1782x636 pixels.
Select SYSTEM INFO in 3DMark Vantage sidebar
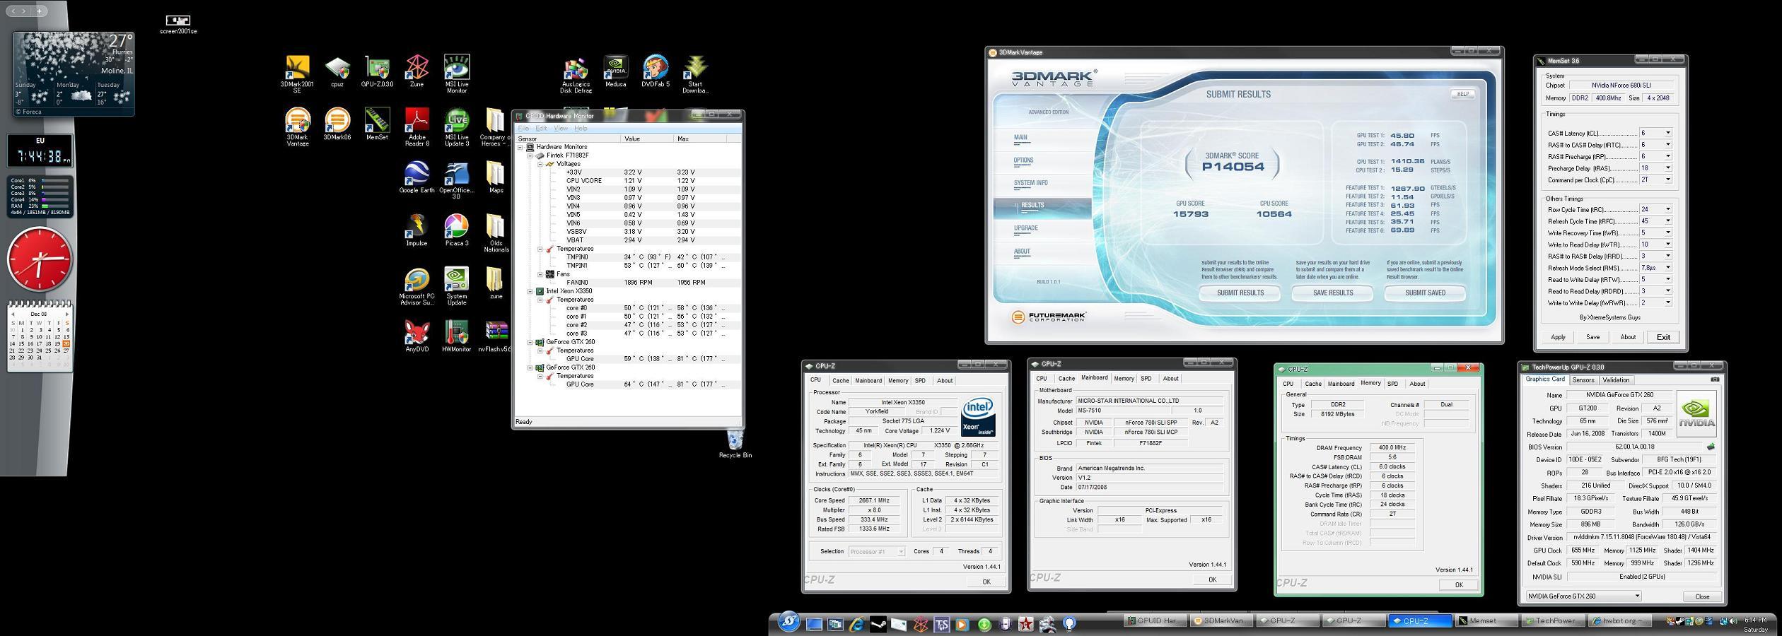1030,183
